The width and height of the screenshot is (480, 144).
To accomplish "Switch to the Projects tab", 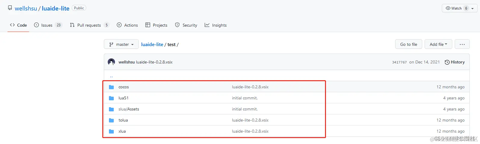I will pos(156,25).
